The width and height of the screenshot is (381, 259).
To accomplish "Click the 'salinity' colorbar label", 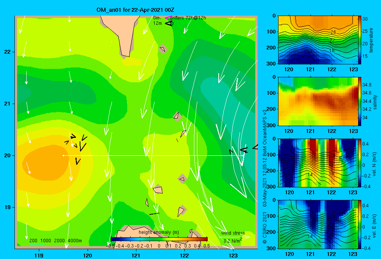I will pos(375,102).
